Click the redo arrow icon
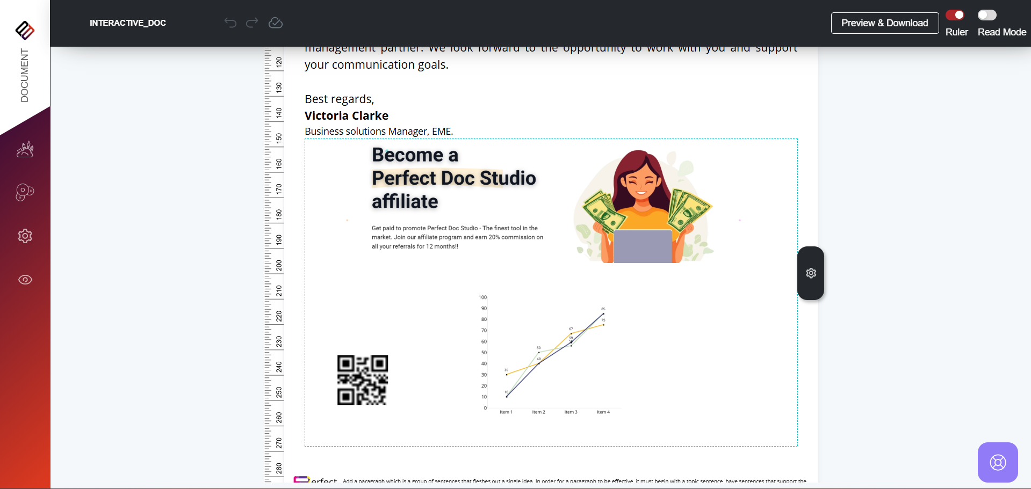This screenshot has width=1031, height=489. pyautogui.click(x=252, y=23)
